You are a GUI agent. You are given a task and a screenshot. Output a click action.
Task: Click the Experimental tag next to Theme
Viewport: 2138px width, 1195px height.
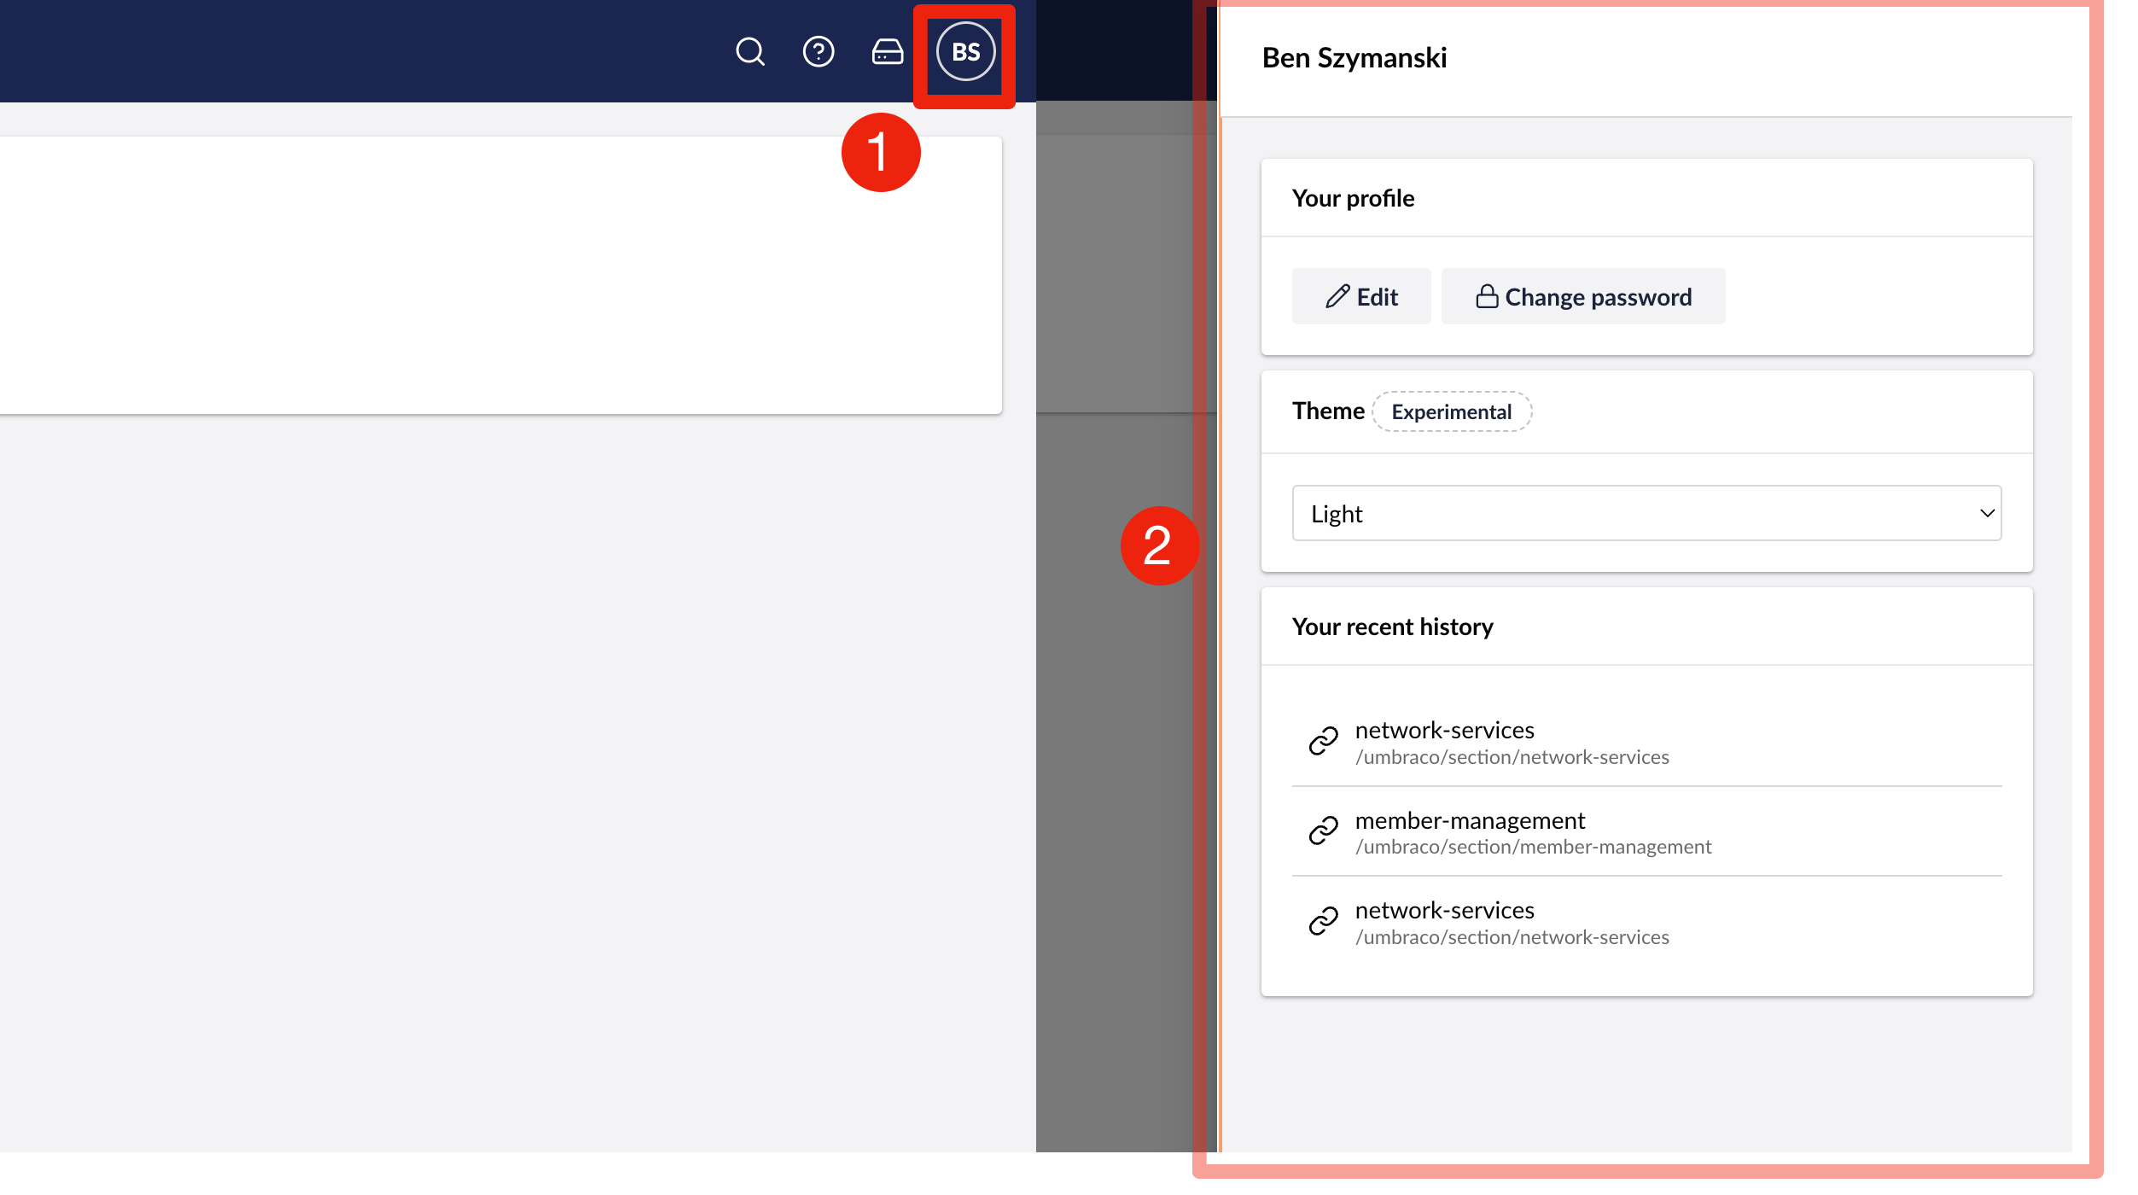(x=1451, y=411)
